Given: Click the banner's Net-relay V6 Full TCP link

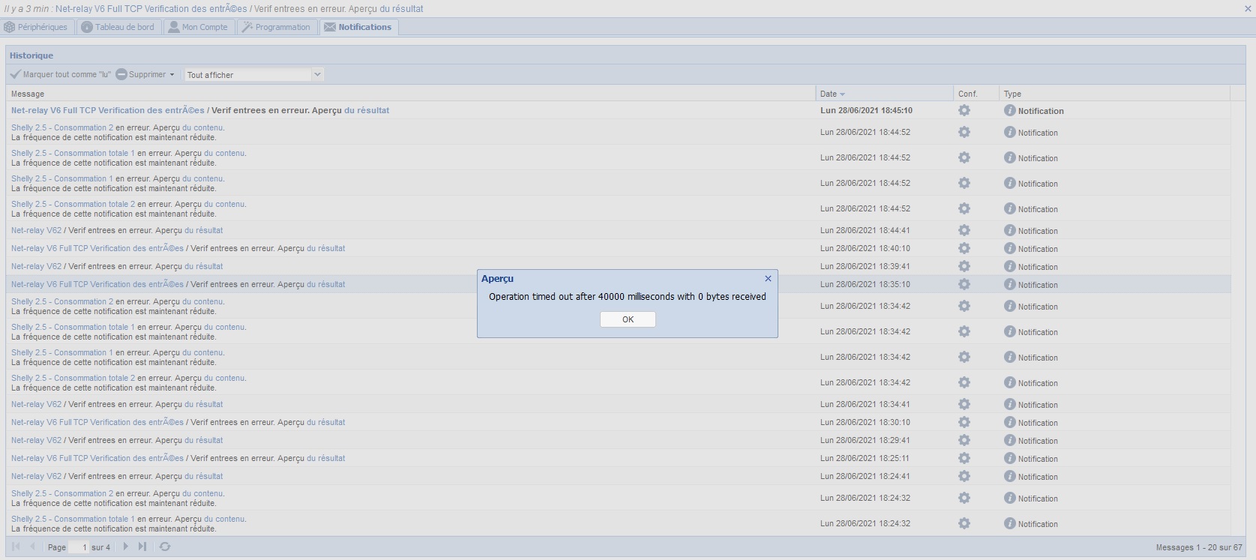Looking at the screenshot, I should click(151, 9).
